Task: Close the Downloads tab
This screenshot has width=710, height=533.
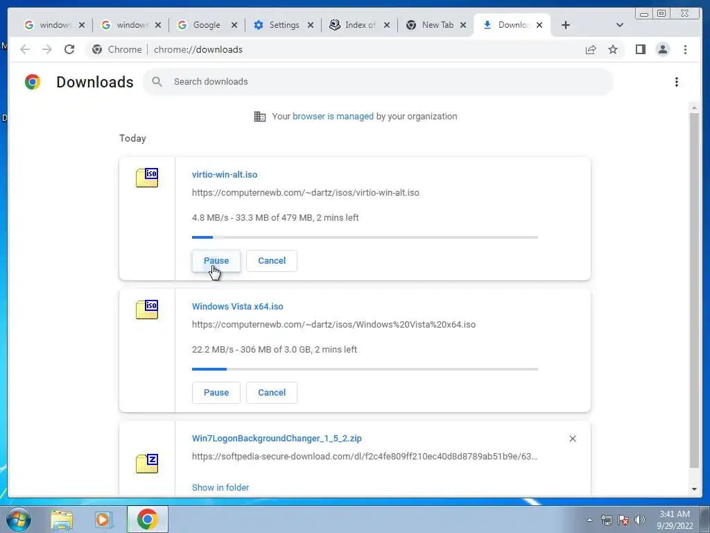Action: pos(539,26)
